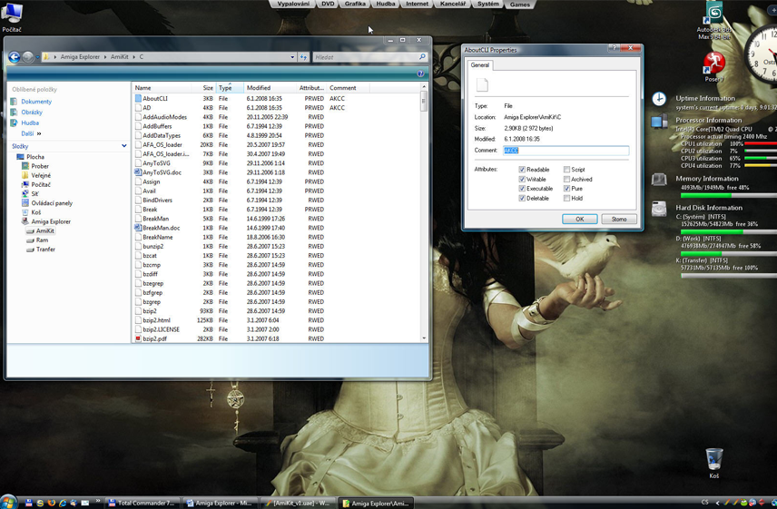Click the Hudba favorites icon
The height and width of the screenshot is (509, 777).
click(14, 122)
